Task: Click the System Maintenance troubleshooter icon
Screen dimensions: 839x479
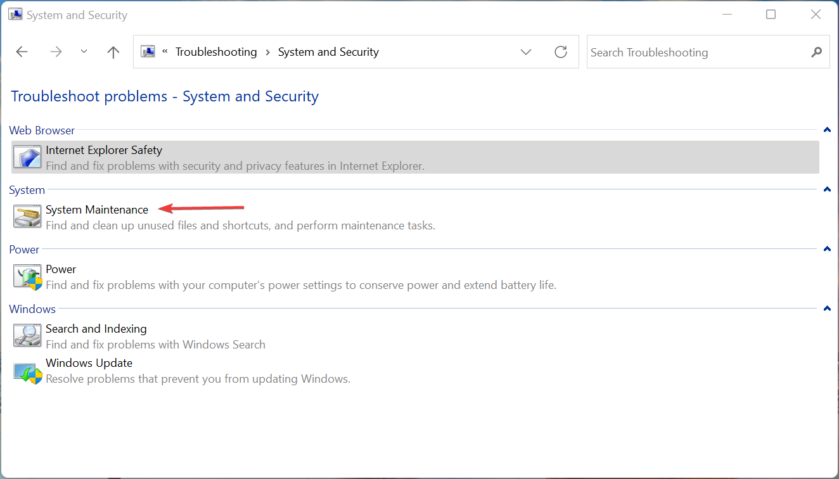Action: 27,217
